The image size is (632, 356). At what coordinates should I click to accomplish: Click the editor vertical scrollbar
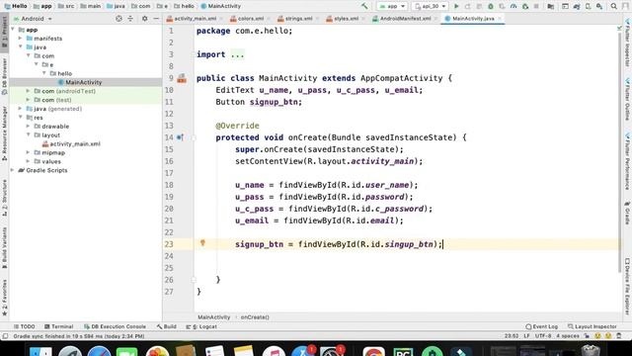point(619,153)
